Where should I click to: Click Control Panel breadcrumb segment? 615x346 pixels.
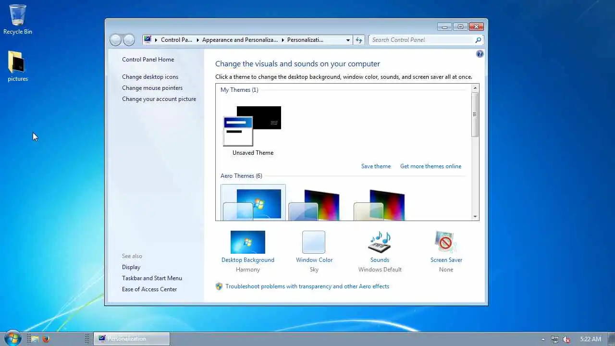pyautogui.click(x=176, y=40)
